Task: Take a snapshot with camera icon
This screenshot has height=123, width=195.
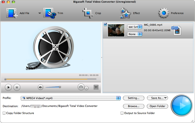Action: tap(81, 87)
